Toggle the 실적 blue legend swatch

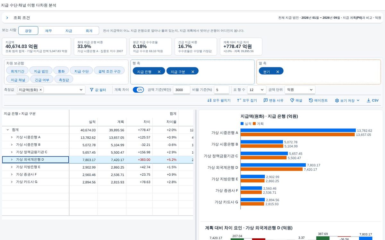tap(242, 124)
